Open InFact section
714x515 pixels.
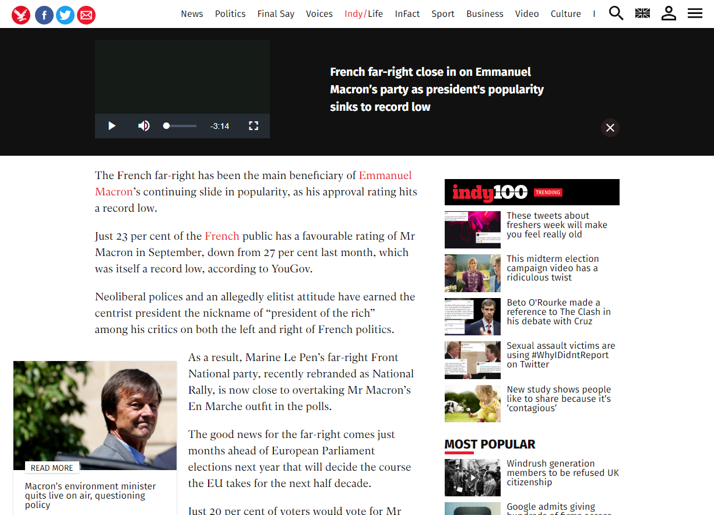(x=407, y=14)
